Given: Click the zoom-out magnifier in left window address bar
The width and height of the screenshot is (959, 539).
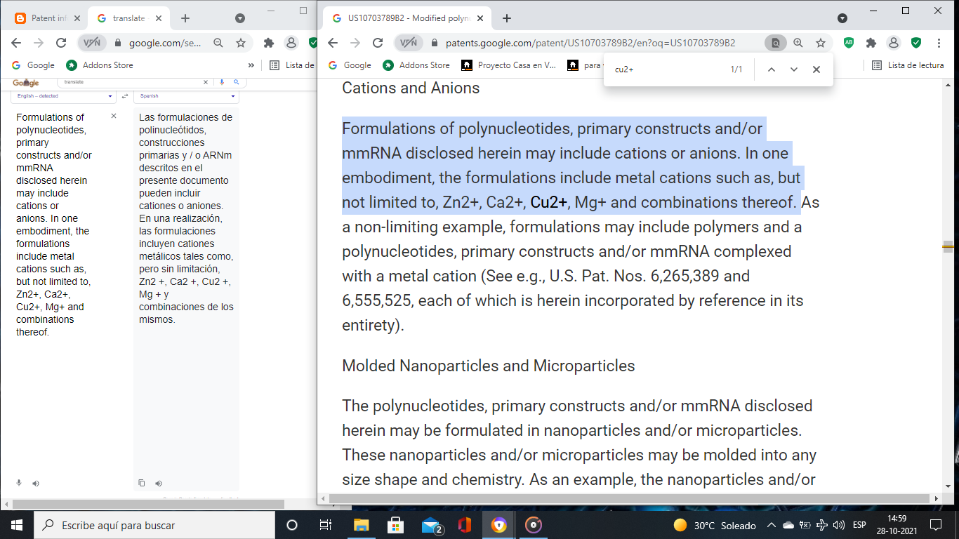Looking at the screenshot, I should (218, 43).
